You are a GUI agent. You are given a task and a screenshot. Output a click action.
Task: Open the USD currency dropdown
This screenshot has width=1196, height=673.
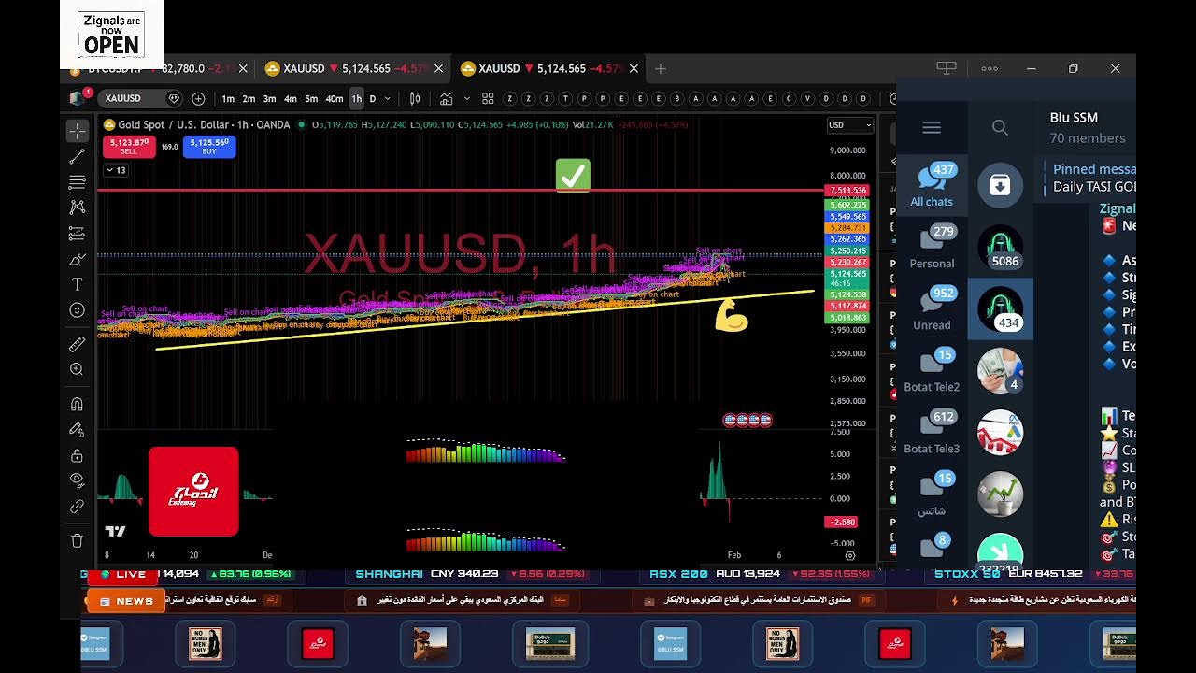[x=849, y=125]
